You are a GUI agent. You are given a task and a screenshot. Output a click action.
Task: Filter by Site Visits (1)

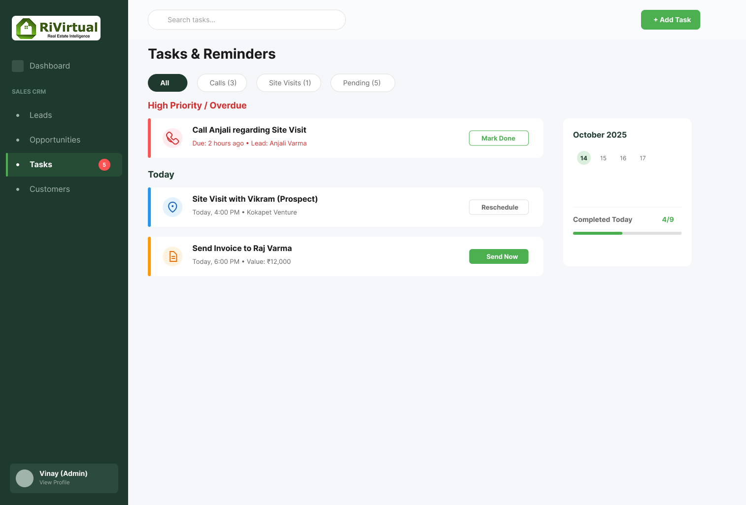coord(289,83)
